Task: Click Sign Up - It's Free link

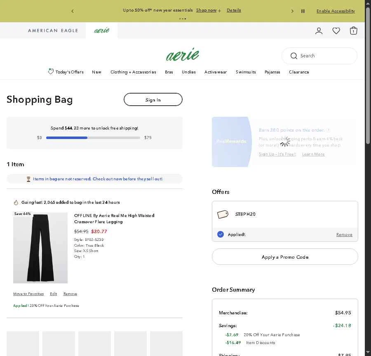Action: [x=277, y=154]
